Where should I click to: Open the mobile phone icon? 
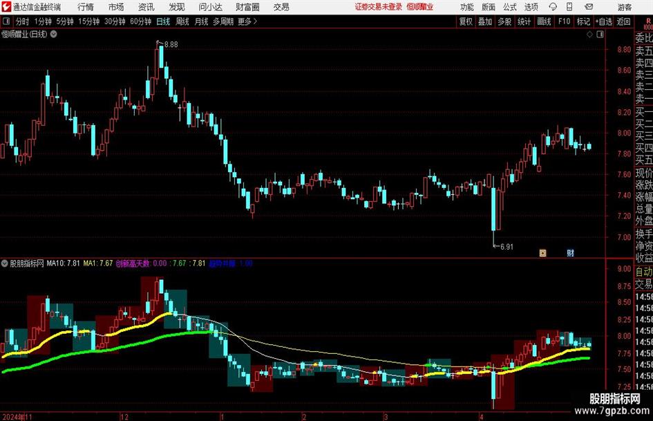[x=569, y=7]
